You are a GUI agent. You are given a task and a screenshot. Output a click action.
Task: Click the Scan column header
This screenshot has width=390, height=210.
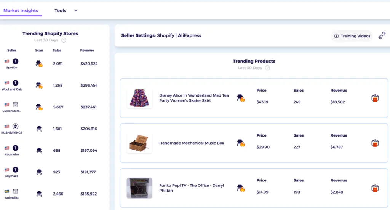(39, 51)
